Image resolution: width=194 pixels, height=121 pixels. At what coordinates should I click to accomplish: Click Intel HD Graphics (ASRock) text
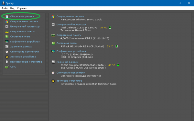pos(77,57)
